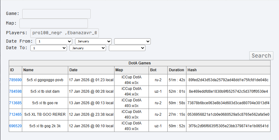Open the Date From day dropdown
The width and height of the screenshot is (279, 140).
54,41
